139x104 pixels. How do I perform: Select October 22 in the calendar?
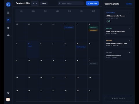coord(69,81)
